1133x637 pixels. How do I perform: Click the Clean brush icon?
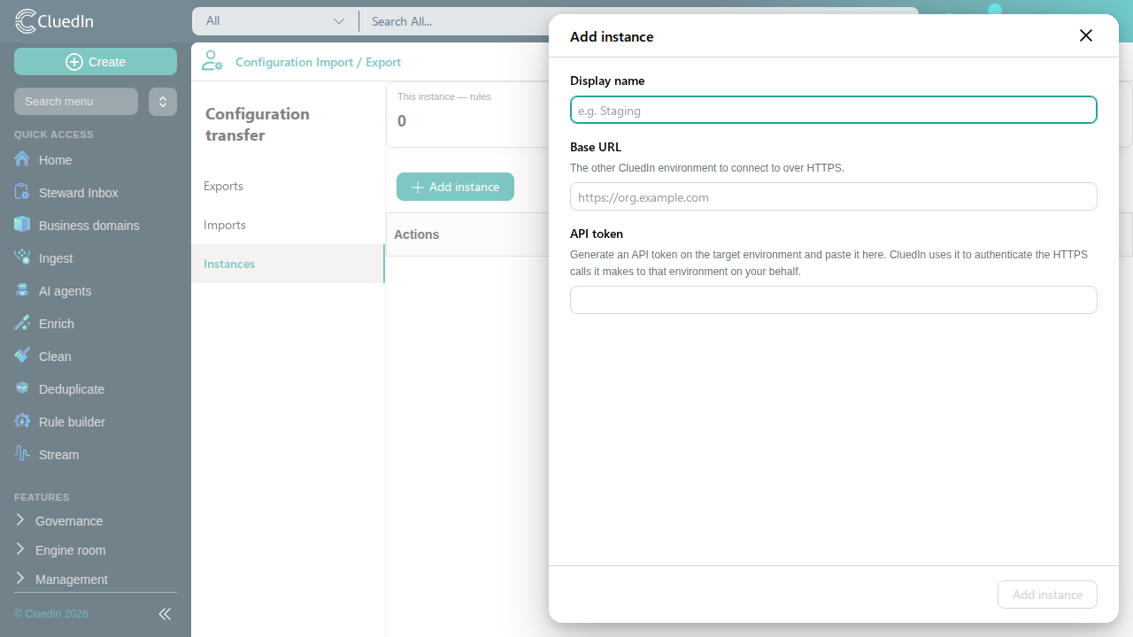coord(22,356)
